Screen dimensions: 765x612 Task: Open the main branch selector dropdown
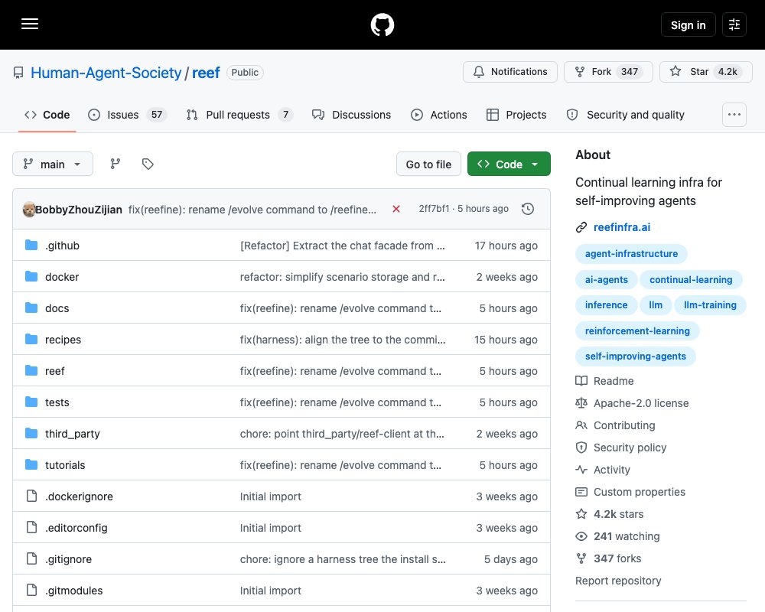pyautogui.click(x=53, y=164)
